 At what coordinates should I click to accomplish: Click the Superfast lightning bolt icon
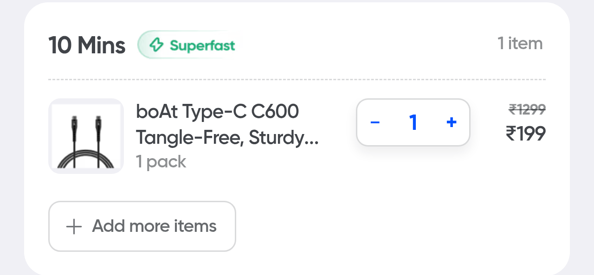[156, 45]
